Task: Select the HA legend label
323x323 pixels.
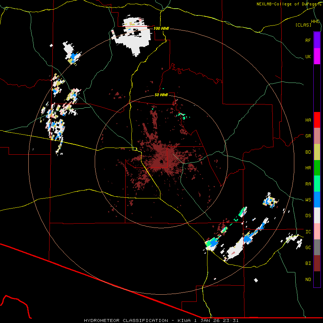Action: [308, 120]
